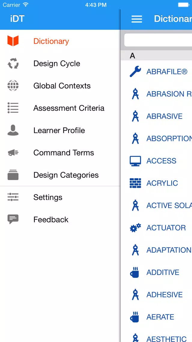Click the Feedback speech bubble icon
The image size is (192, 342).
click(13, 219)
